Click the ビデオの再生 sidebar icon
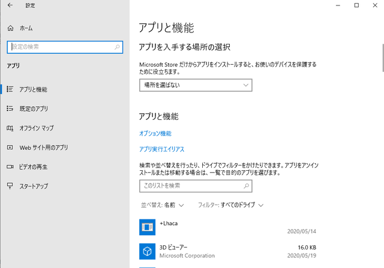The width and height of the screenshot is (384, 268). pos(10,167)
